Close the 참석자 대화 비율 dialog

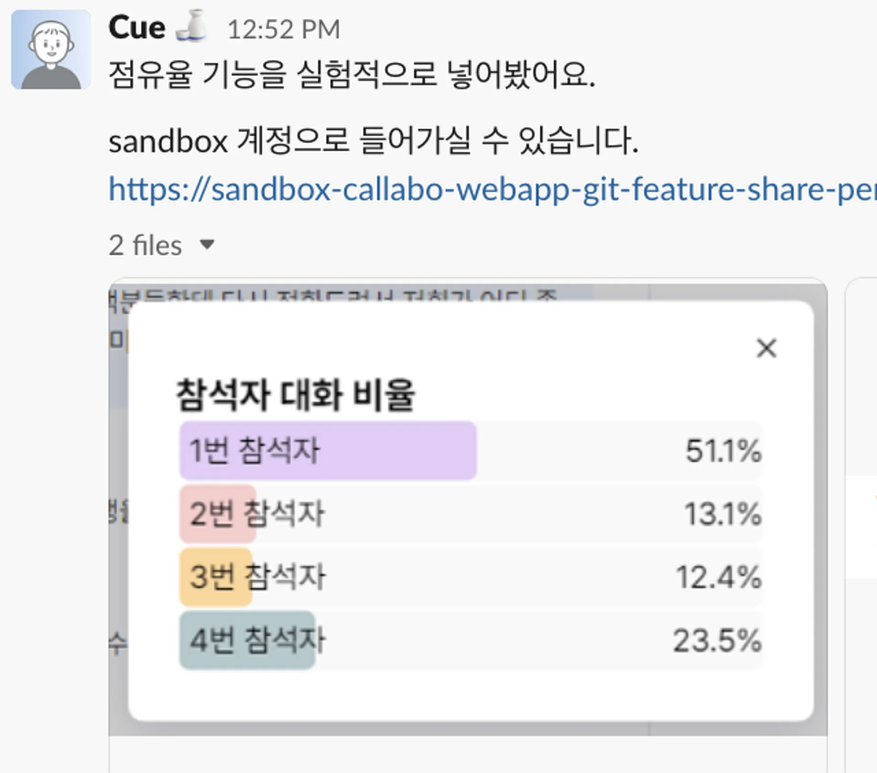click(766, 349)
